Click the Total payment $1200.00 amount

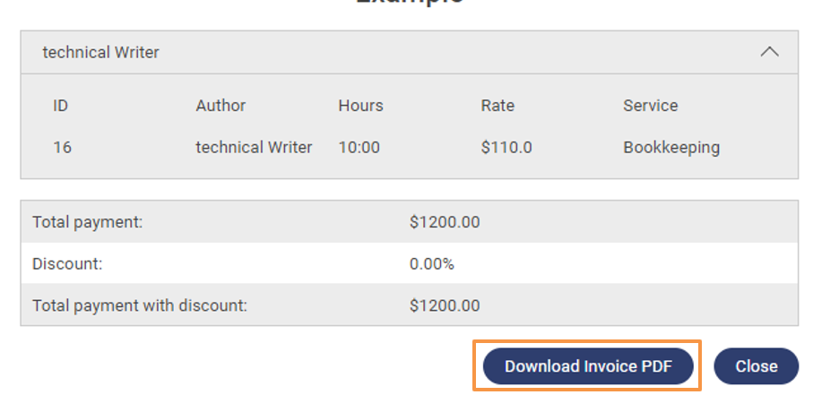coord(445,222)
